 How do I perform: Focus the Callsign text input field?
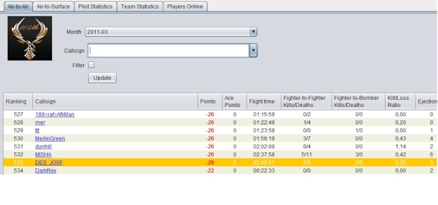[169, 50]
